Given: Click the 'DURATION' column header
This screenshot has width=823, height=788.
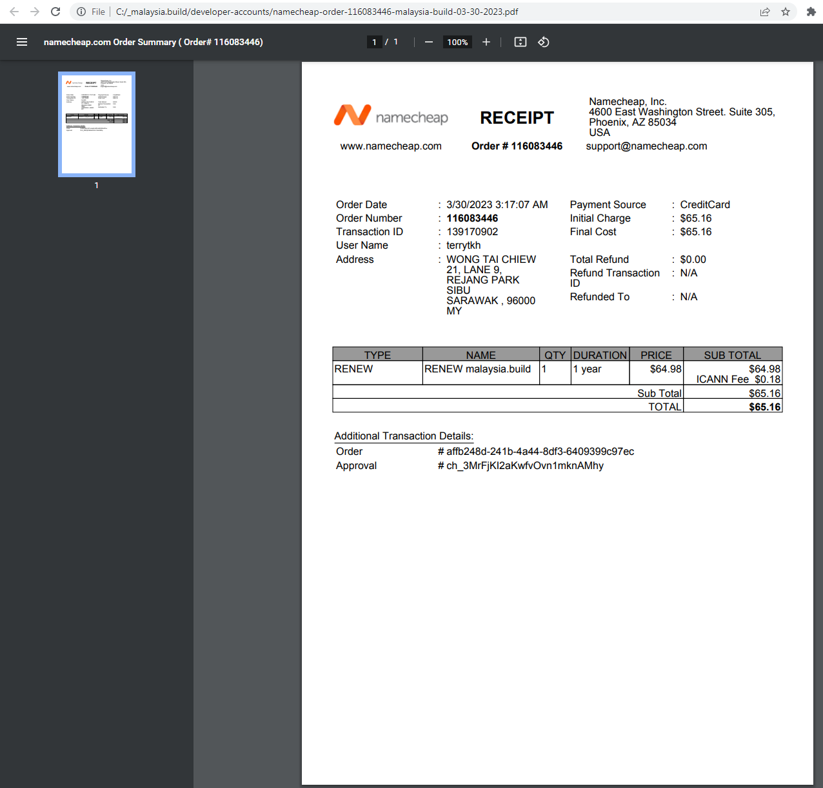Looking at the screenshot, I should pos(600,355).
